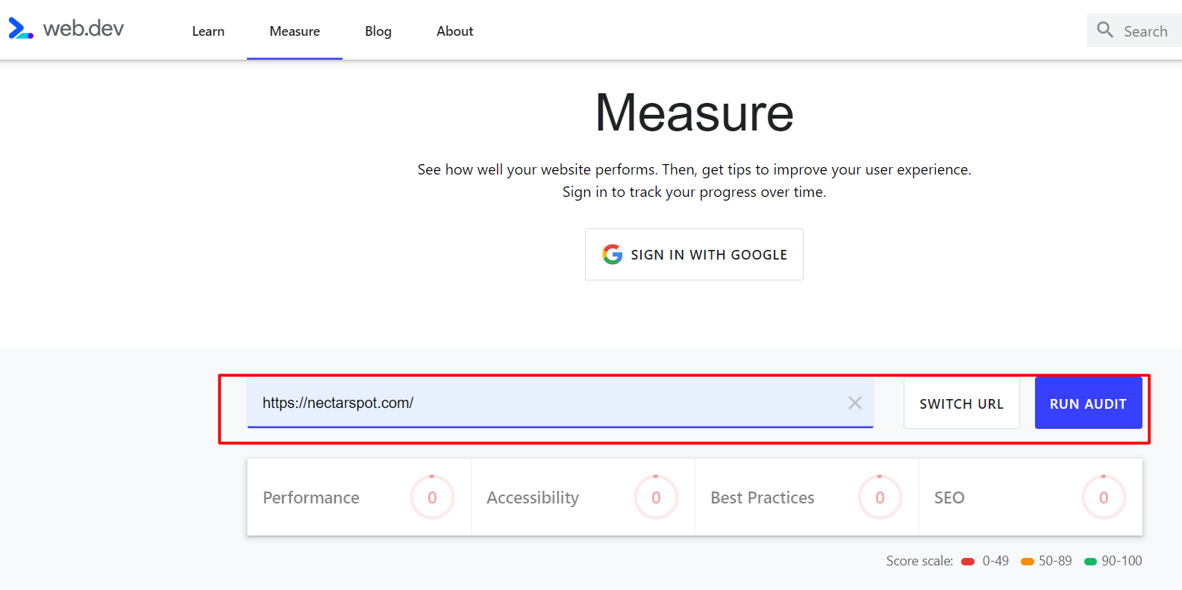This screenshot has height=590, width=1182.
Task: Click the web.dev logo icon
Action: point(20,29)
